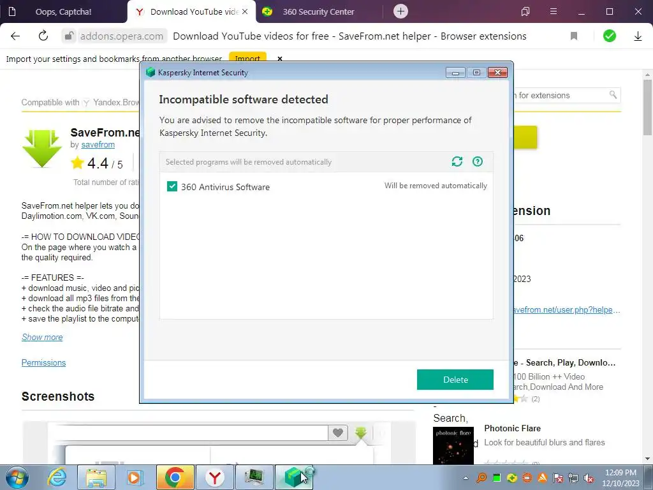Click the extensions search magnifier icon
Screen dimensions: 653x490
click(613, 95)
